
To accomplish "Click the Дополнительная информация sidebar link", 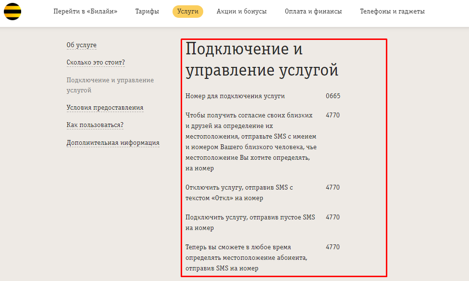I will point(113,143).
